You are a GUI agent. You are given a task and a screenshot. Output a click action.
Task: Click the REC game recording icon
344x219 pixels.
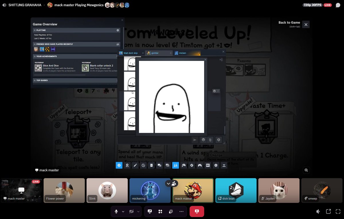pos(208,165)
